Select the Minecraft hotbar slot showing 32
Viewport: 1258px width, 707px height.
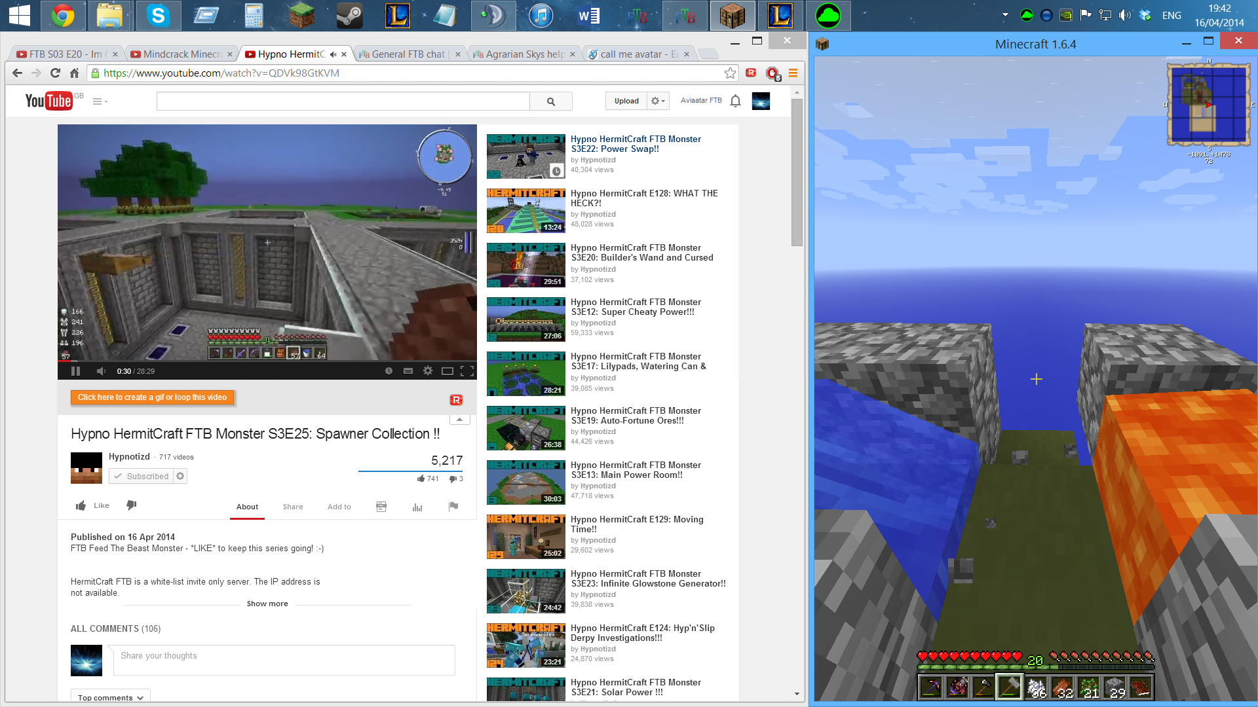1062,688
